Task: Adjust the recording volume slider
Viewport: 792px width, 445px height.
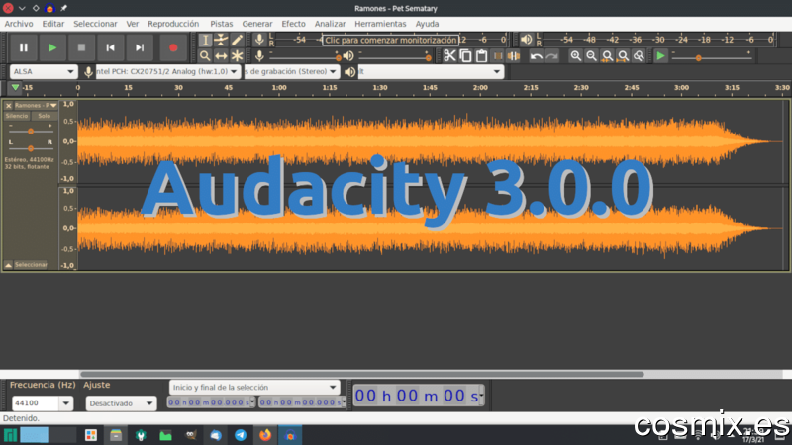Action: tap(305, 57)
